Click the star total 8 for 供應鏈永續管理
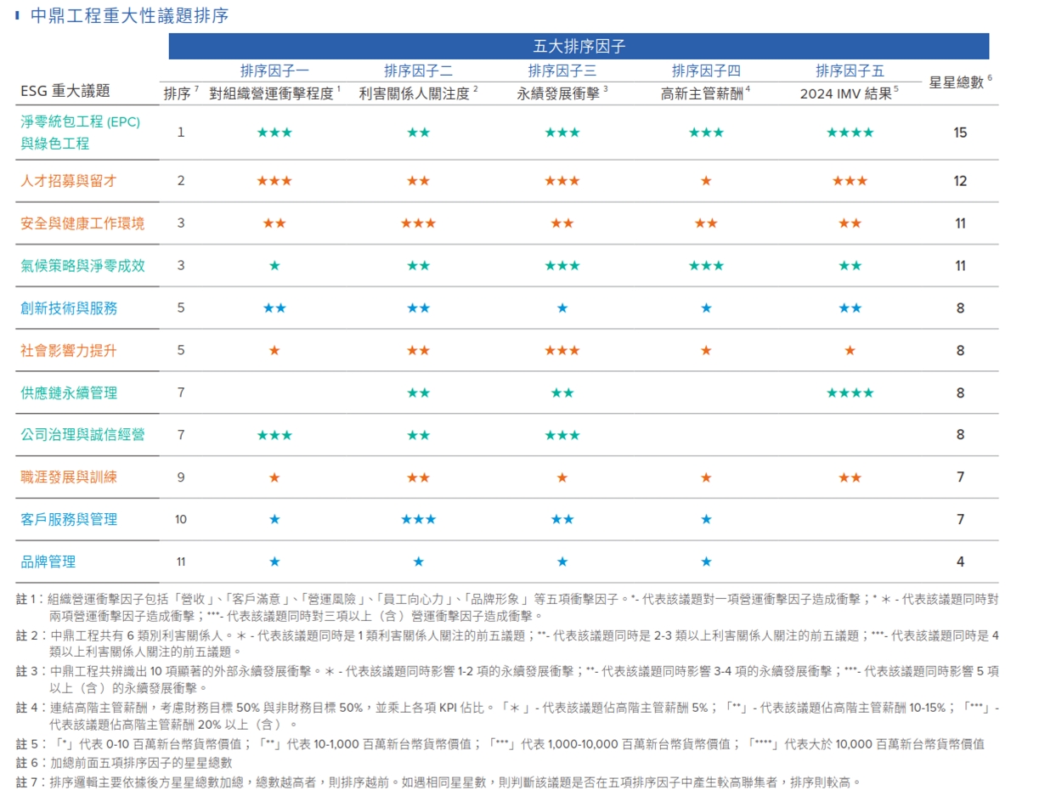This screenshot has height=796, width=1039. (x=960, y=392)
